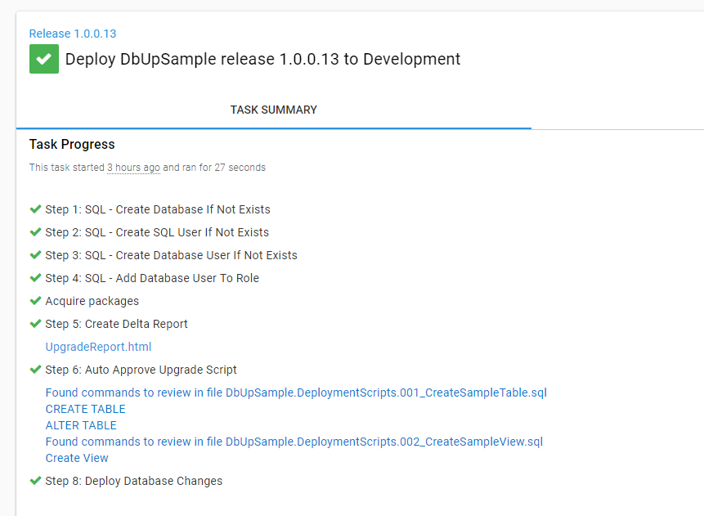Click the large green success checkmark icon

coord(44,59)
